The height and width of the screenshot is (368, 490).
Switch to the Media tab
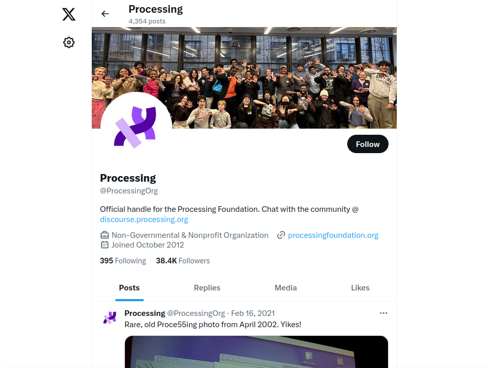click(x=286, y=287)
